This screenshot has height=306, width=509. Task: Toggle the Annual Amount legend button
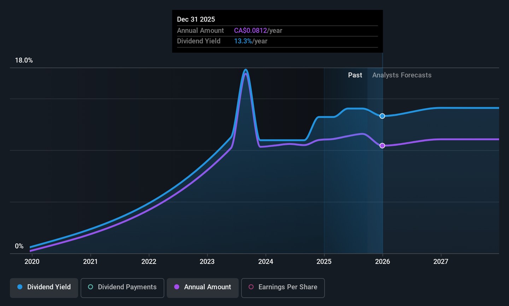203,287
